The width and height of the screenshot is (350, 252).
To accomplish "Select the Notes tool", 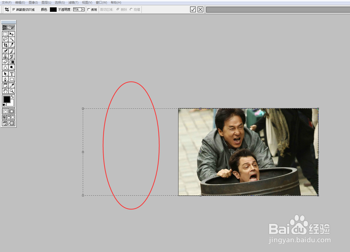I will 5,86.
